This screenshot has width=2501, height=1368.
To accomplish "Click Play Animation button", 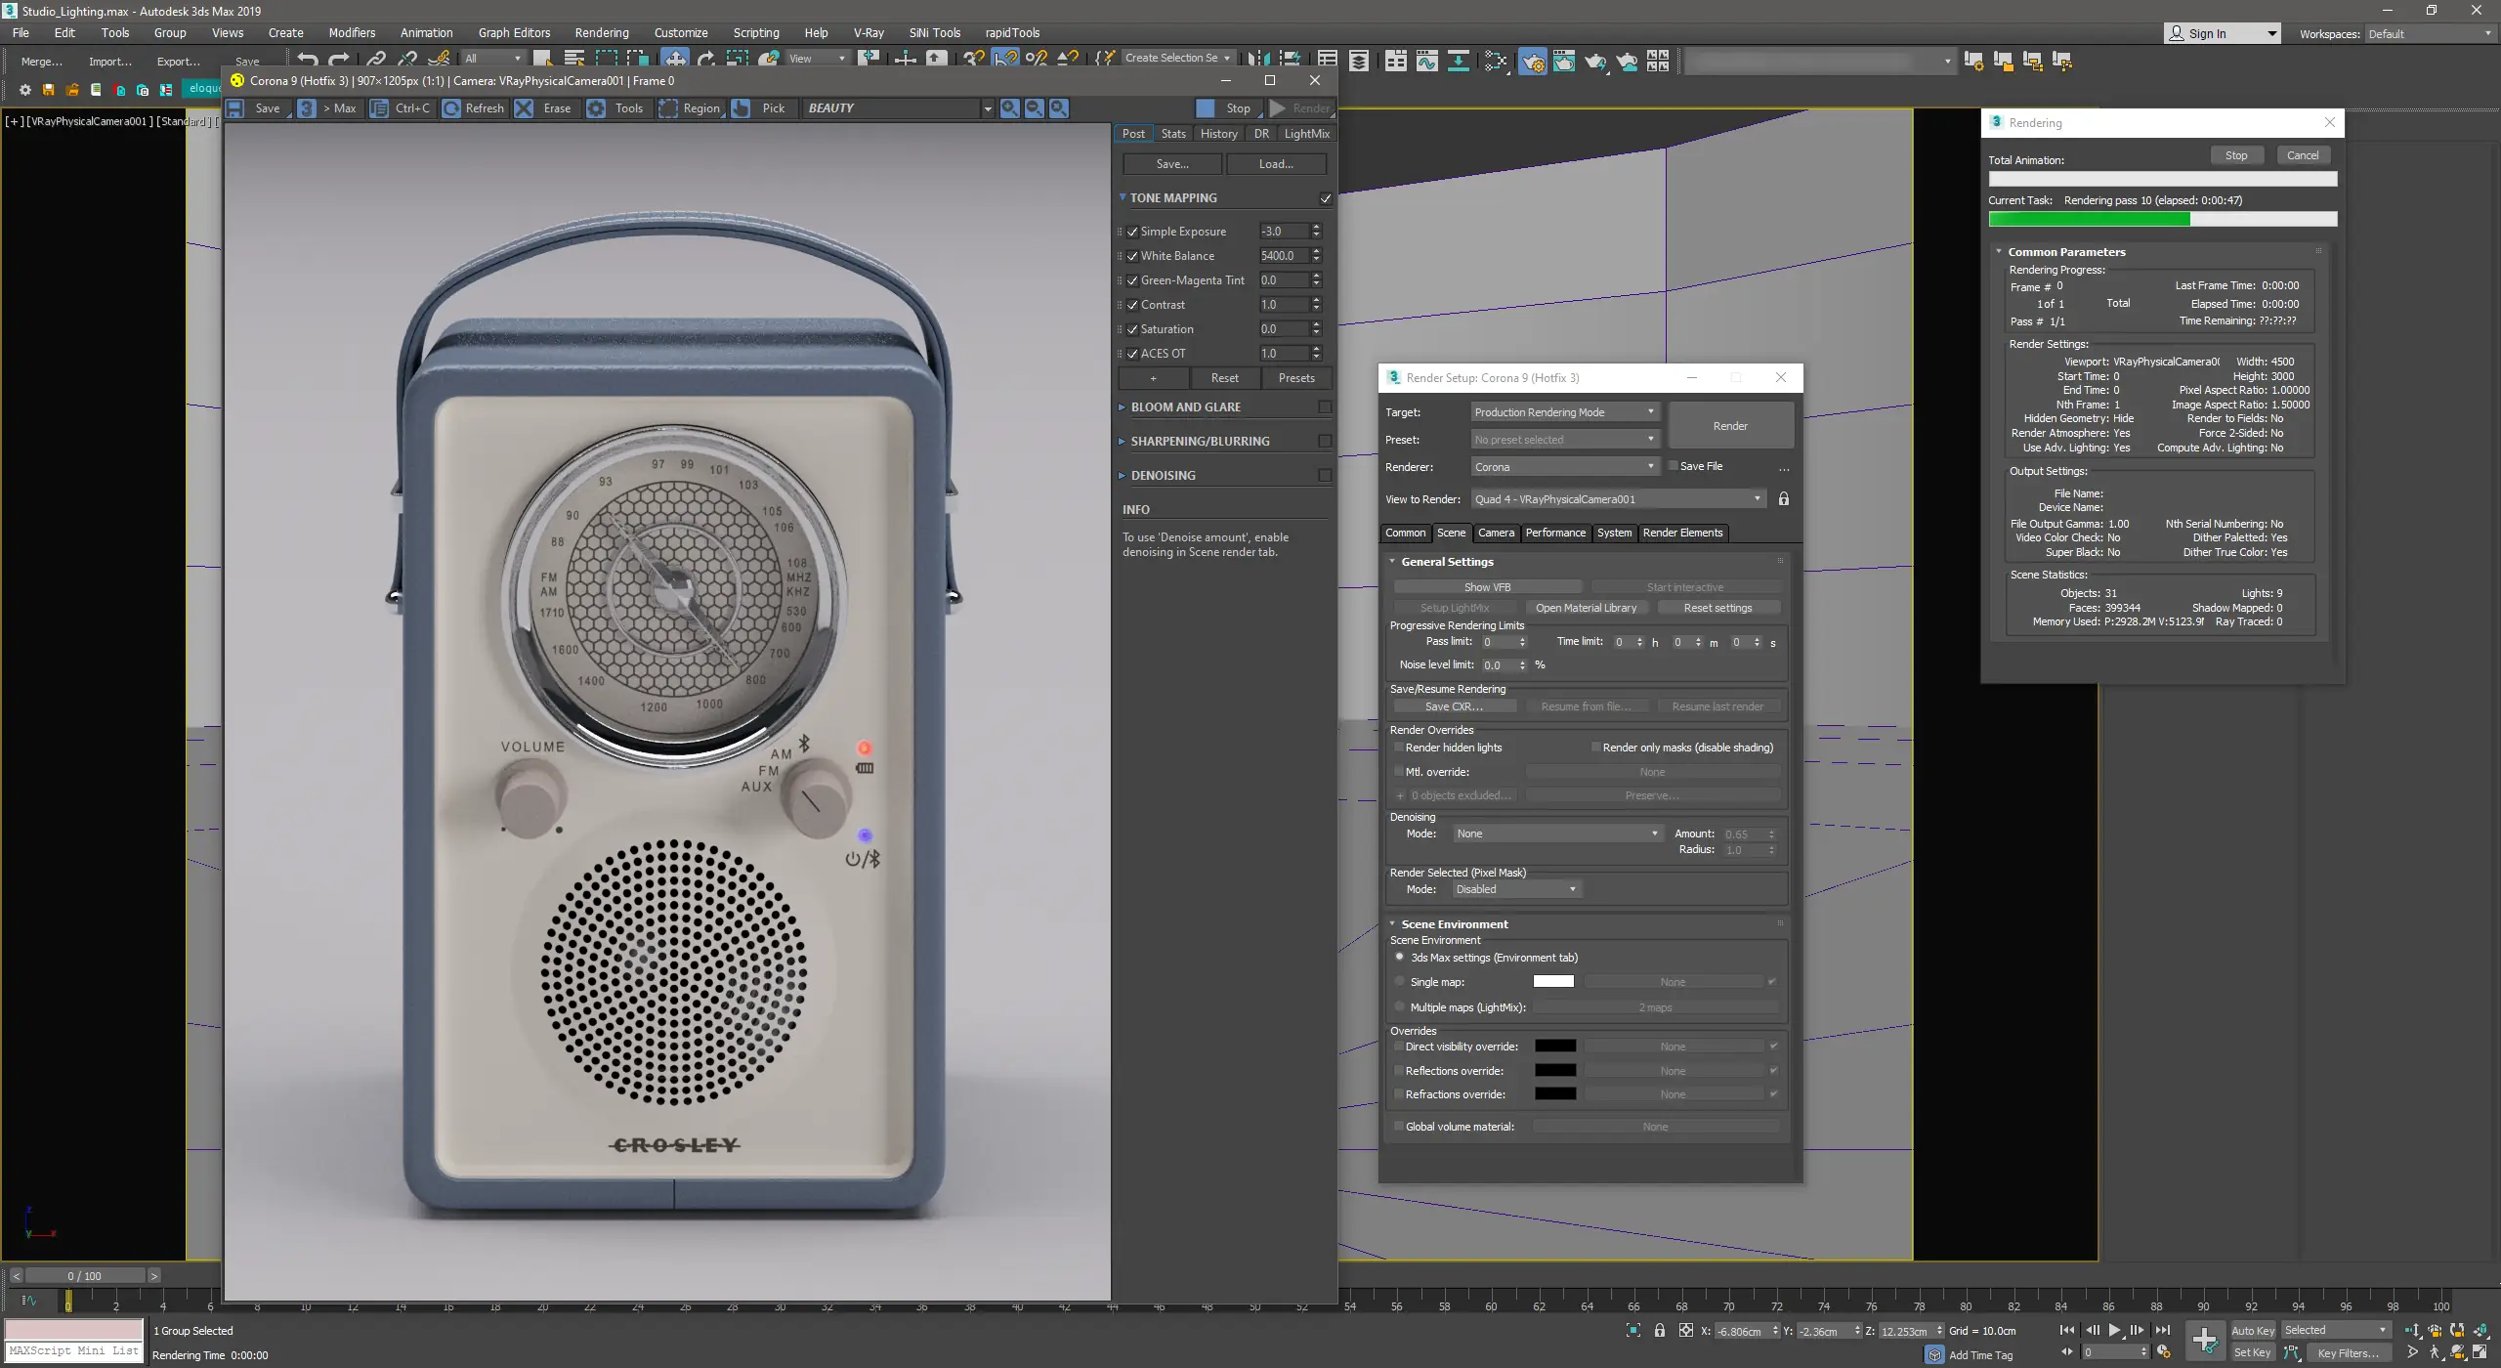I will [x=2114, y=1330].
